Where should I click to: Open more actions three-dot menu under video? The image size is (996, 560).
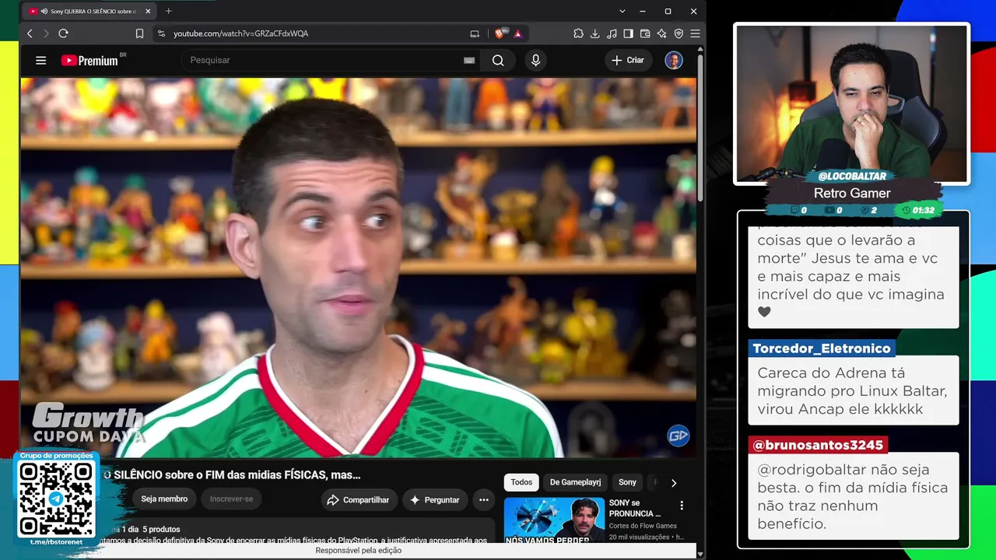click(x=484, y=500)
